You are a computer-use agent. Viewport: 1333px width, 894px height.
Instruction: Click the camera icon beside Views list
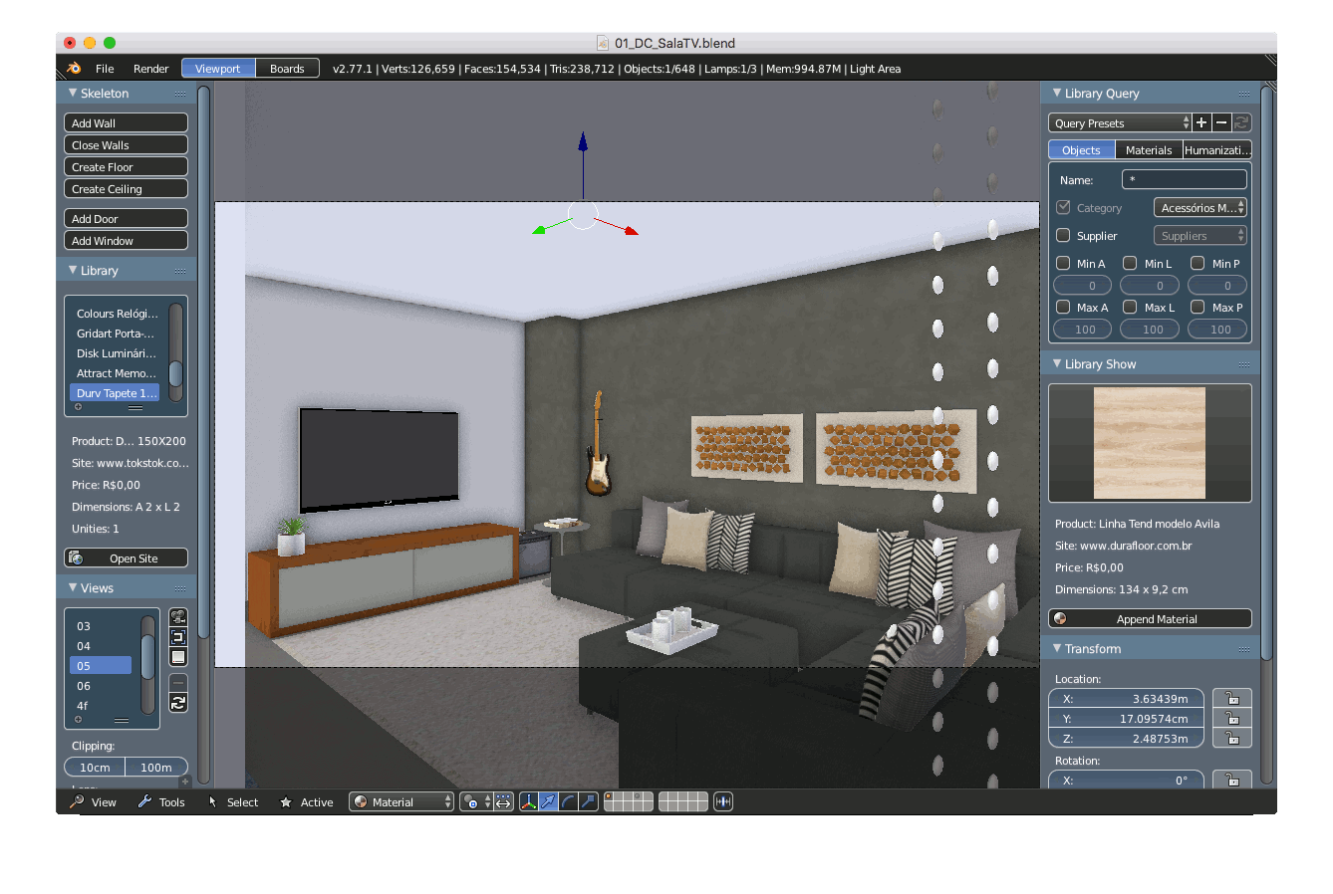[178, 617]
